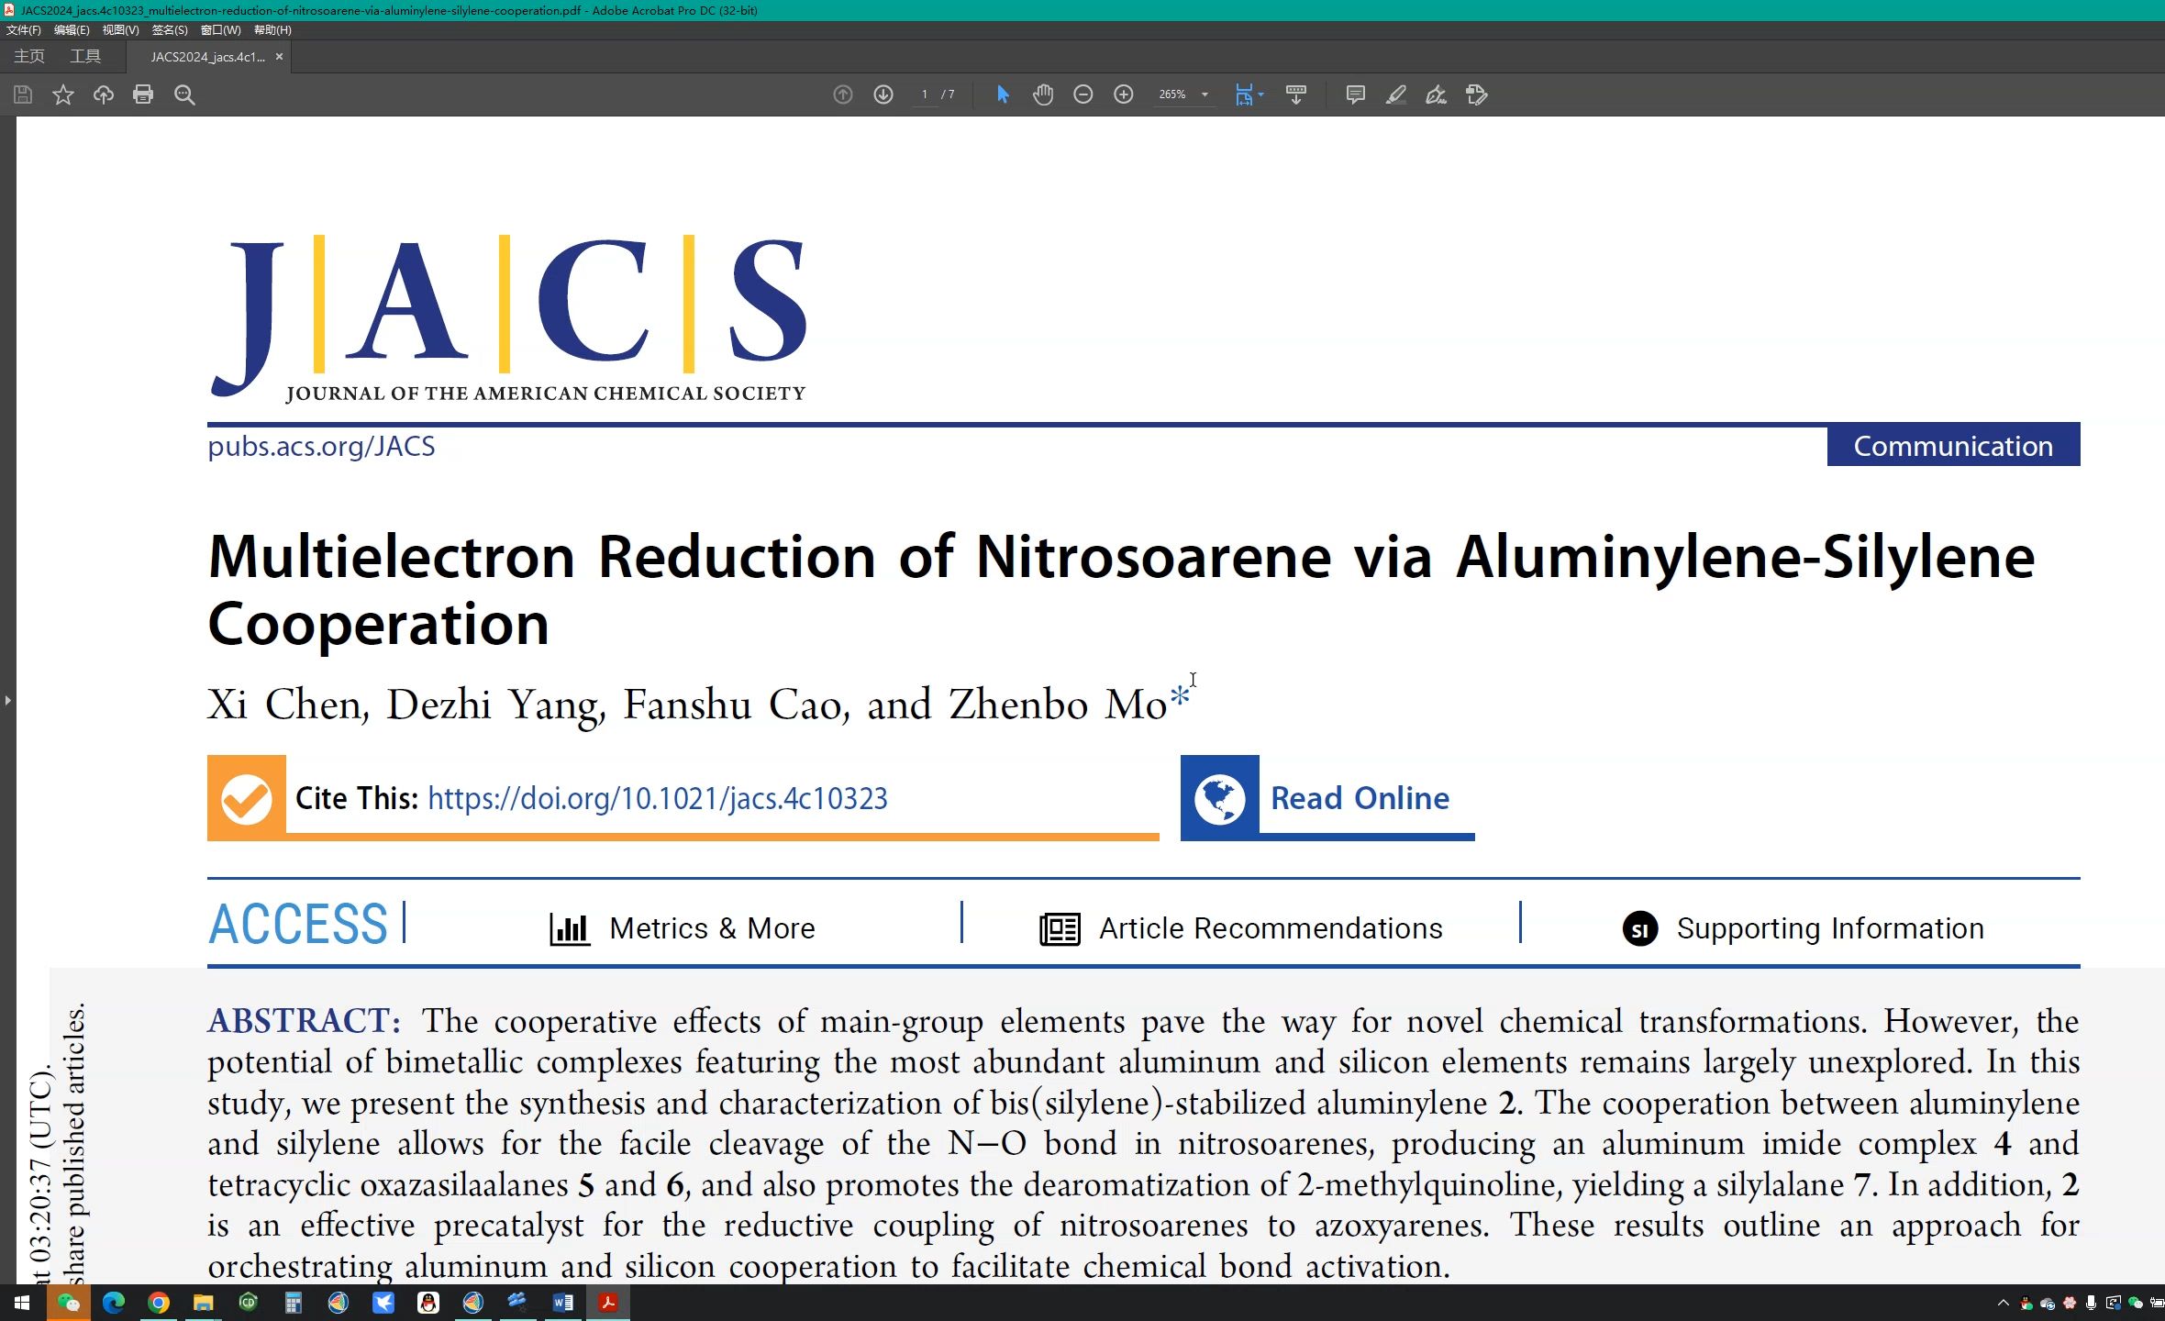The height and width of the screenshot is (1321, 2165).
Task: Switch to the 工具 tab
Action: 85,56
